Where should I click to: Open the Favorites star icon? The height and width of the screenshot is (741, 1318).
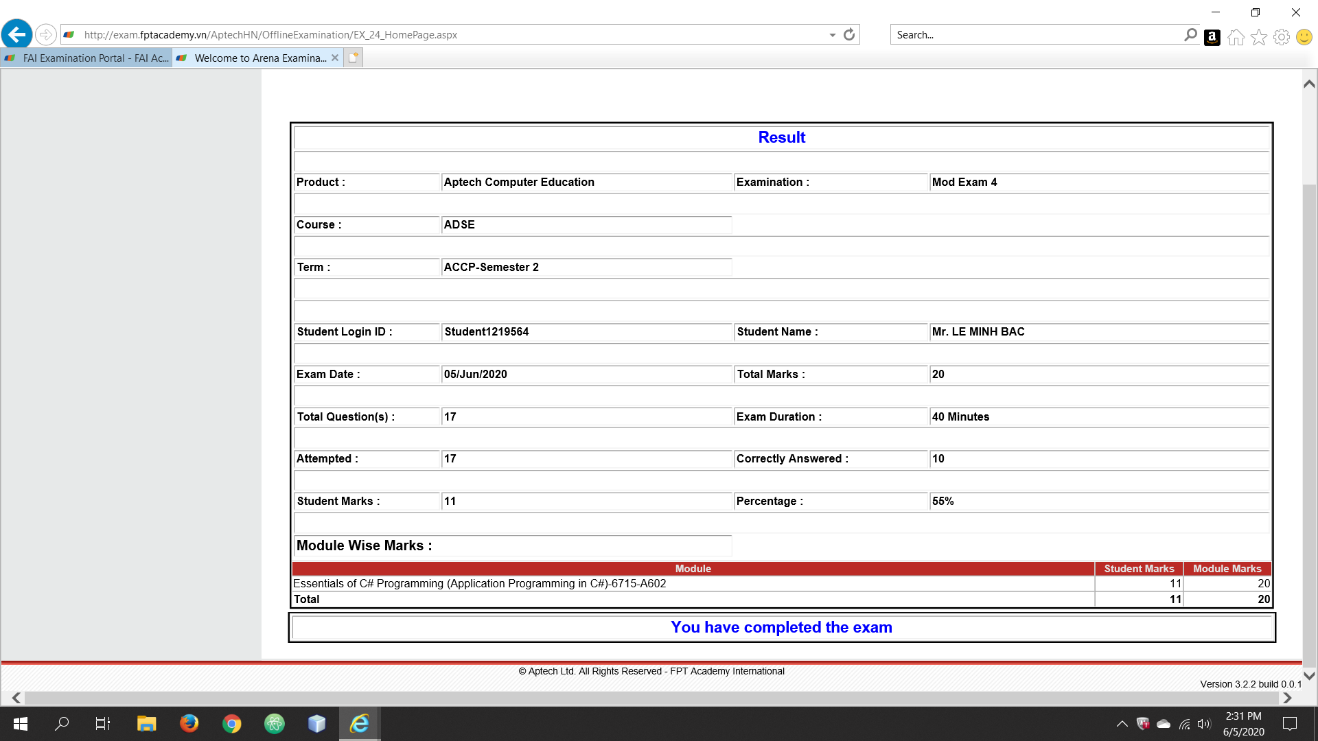(1258, 37)
